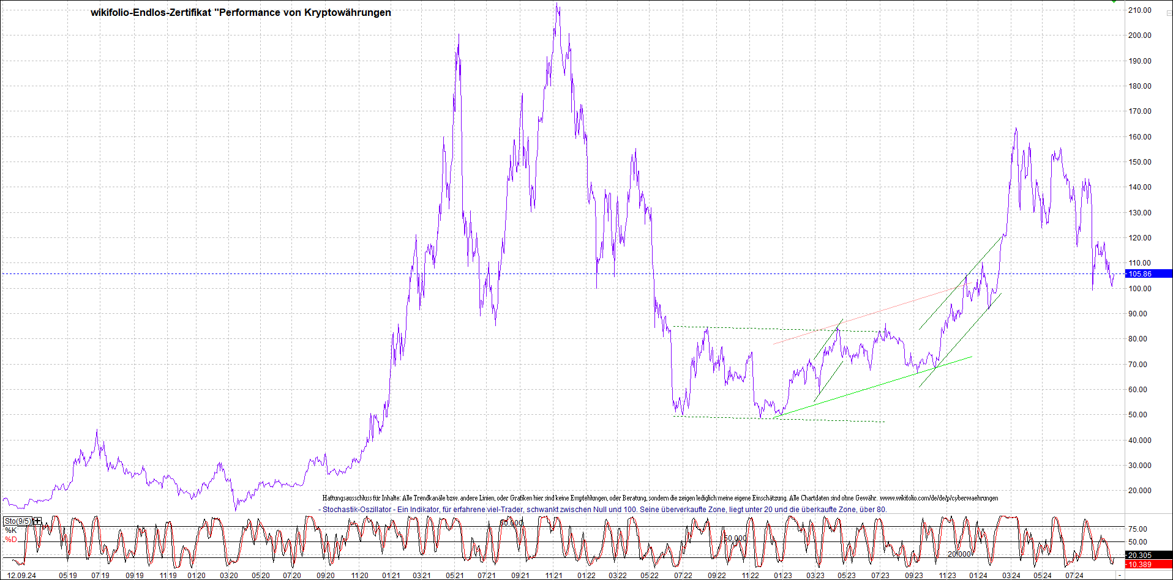Click the 100.00 price axis label

click(x=1140, y=289)
